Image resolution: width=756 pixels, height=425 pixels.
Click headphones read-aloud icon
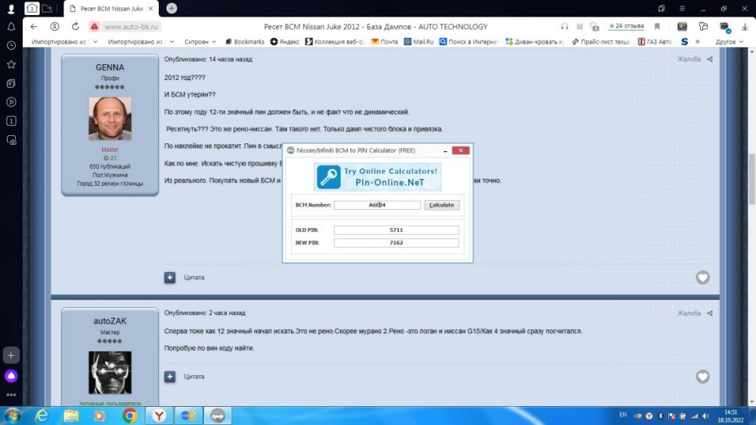point(565,26)
